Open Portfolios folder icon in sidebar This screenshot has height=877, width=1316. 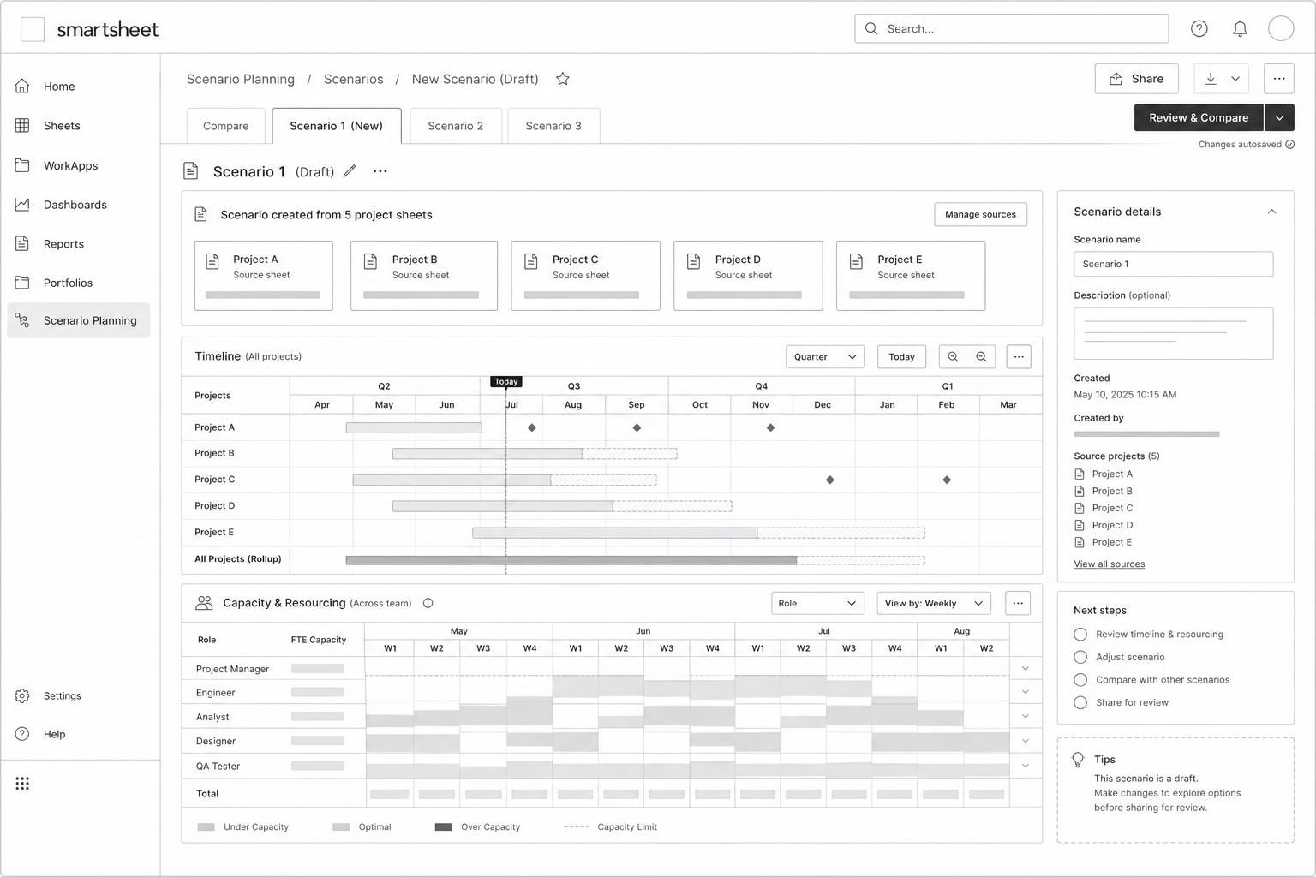point(22,283)
